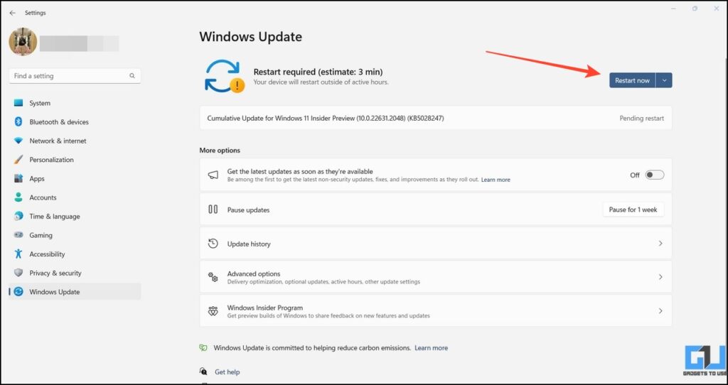Open Advanced options chevron
The width and height of the screenshot is (728, 385).
coord(660,277)
